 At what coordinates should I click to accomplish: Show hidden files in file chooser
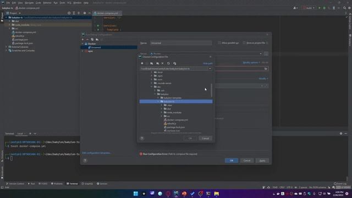point(174,63)
